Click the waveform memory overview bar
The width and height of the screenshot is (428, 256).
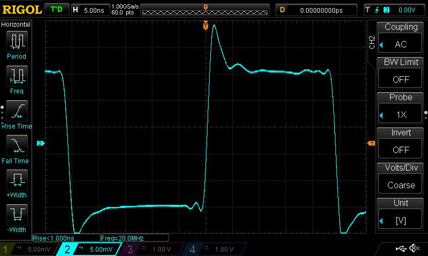[x=205, y=10]
